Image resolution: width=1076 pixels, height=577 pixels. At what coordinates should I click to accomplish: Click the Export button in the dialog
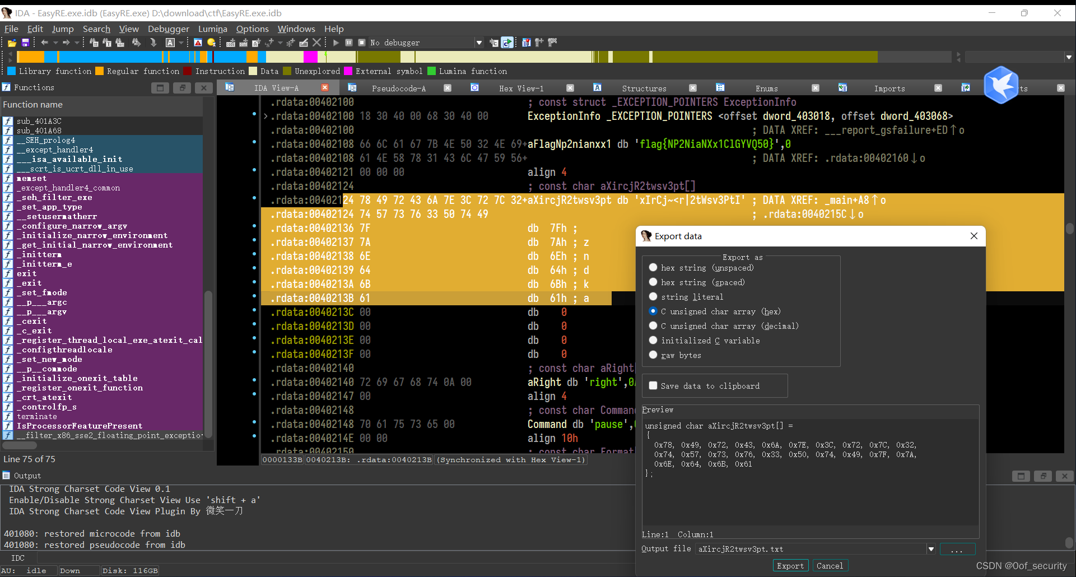(790, 565)
